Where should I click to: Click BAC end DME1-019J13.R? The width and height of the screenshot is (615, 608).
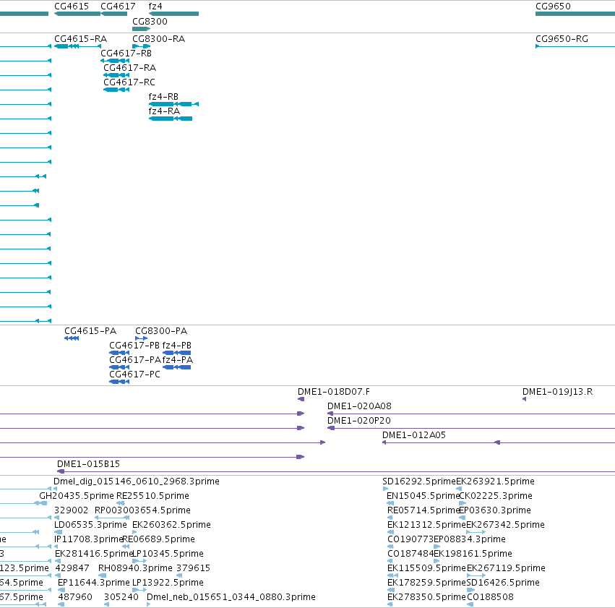click(x=557, y=392)
